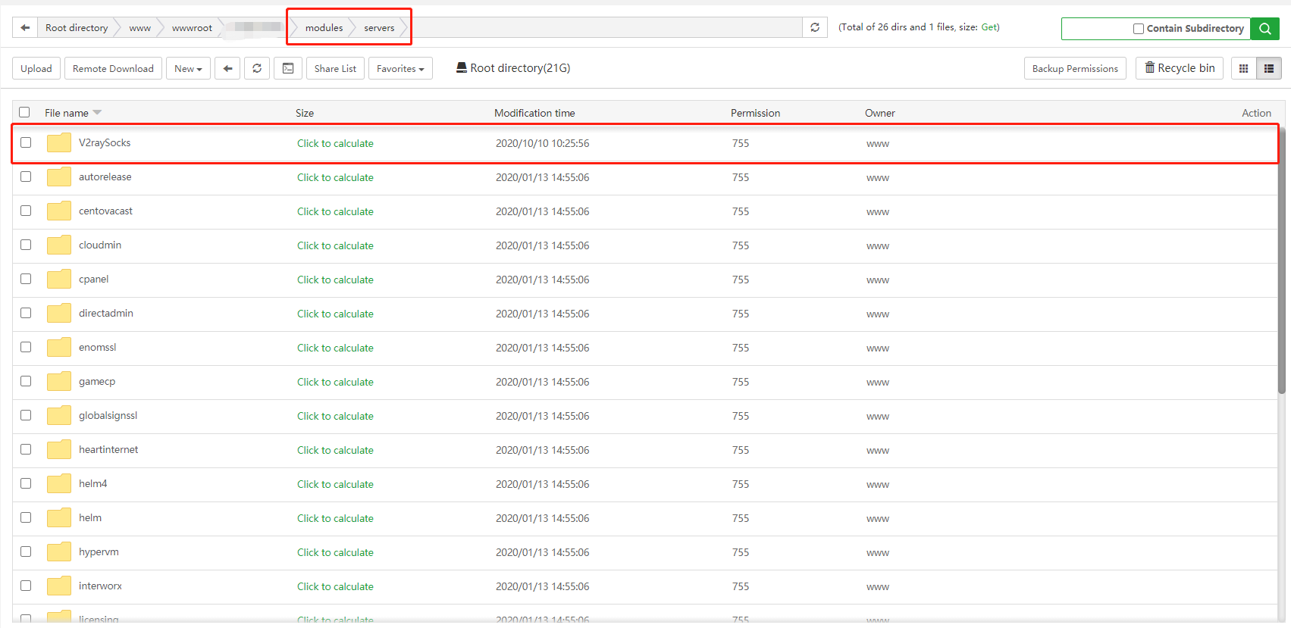1291x628 pixels.
Task: Open the Favorites dropdown
Action: pos(400,68)
